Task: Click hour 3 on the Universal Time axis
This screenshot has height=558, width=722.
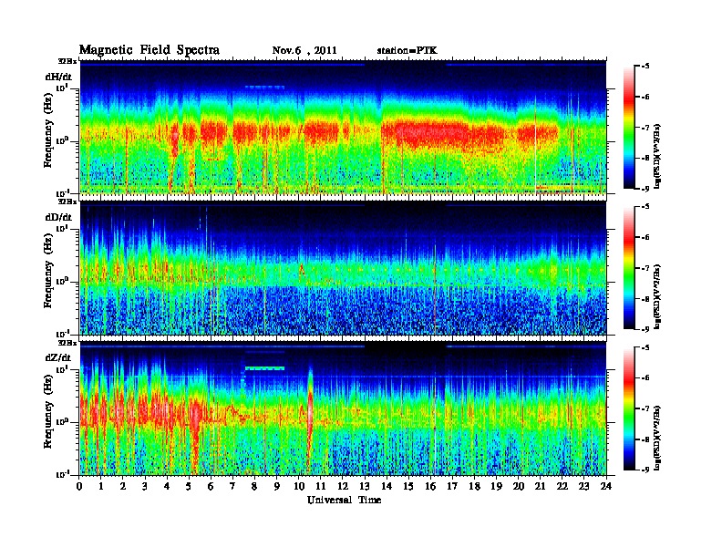Action: point(145,487)
